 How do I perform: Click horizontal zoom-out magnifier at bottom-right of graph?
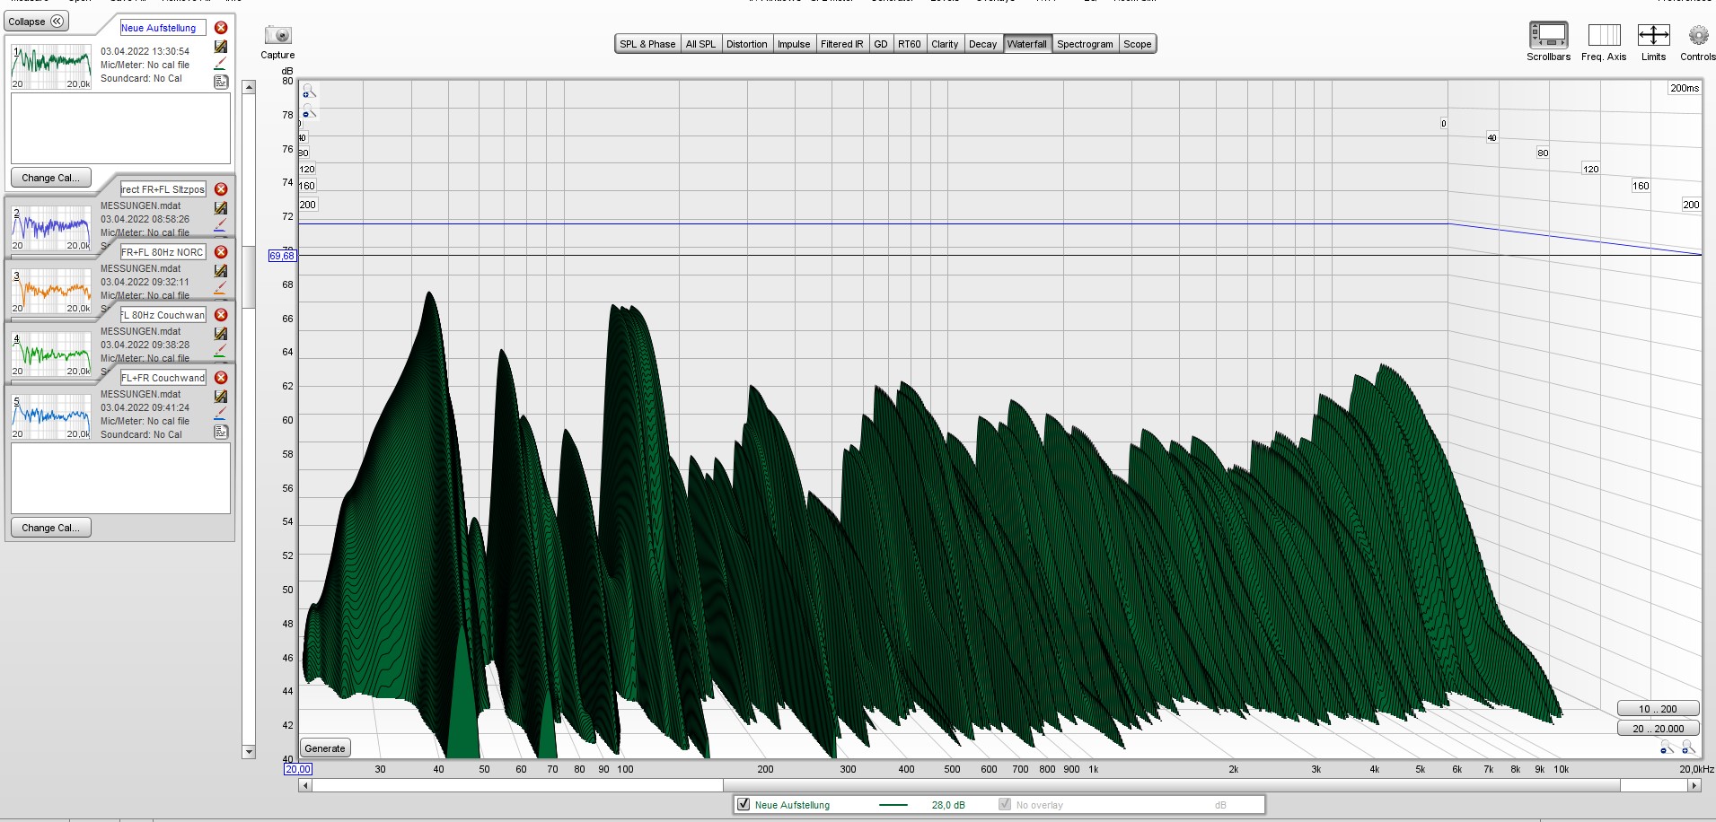(1667, 748)
